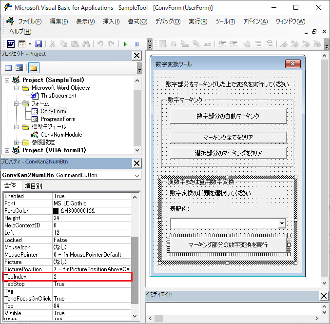Click the Enabled property value True
This screenshot has width=330, height=324.
92,196
